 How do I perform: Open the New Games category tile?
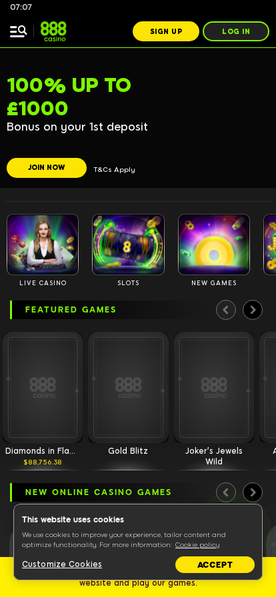click(x=214, y=245)
